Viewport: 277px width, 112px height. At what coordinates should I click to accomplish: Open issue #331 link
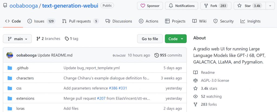click(x=123, y=88)
